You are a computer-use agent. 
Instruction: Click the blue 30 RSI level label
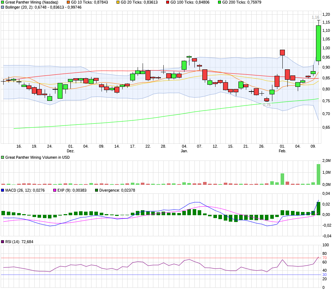[325, 275]
